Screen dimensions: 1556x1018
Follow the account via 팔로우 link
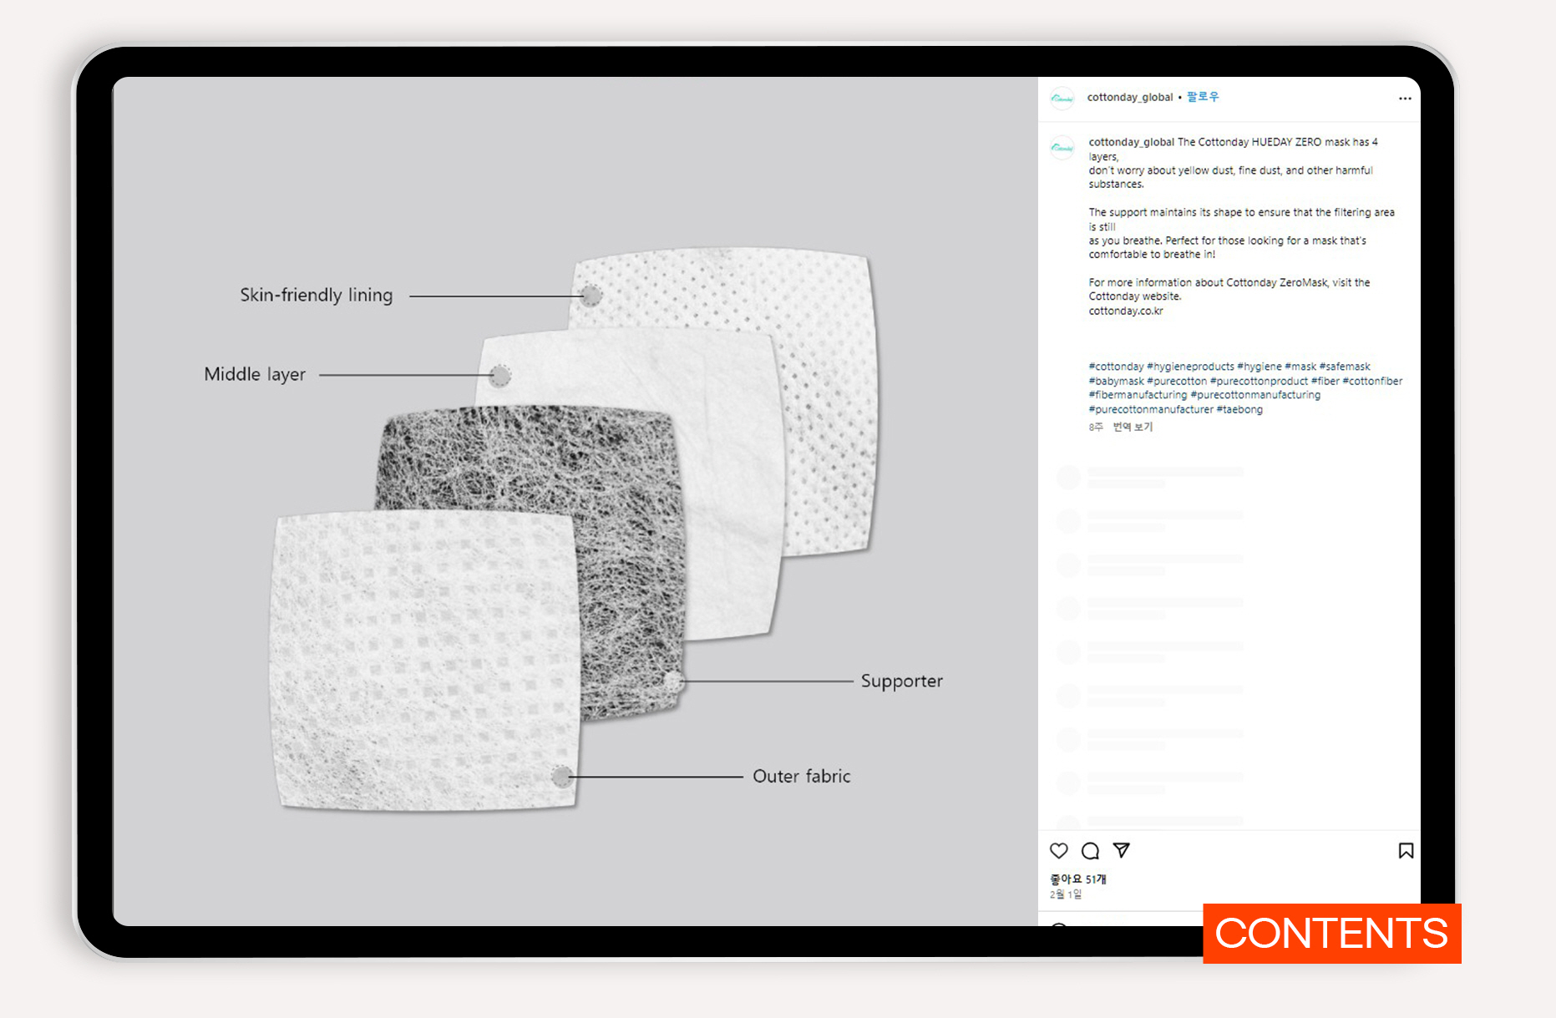pos(1203,97)
